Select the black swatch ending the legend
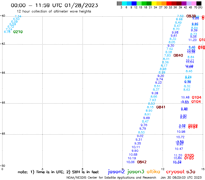 point(199,3)
